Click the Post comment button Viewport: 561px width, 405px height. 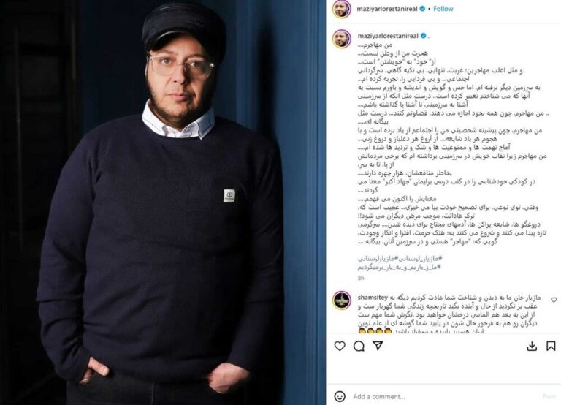tap(549, 396)
